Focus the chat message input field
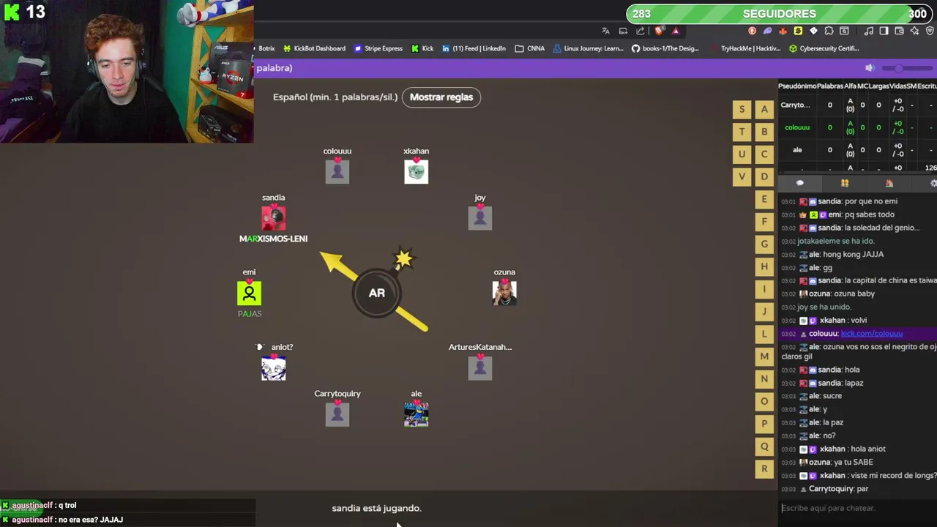Screen dimensions: 937x527 pos(856,508)
